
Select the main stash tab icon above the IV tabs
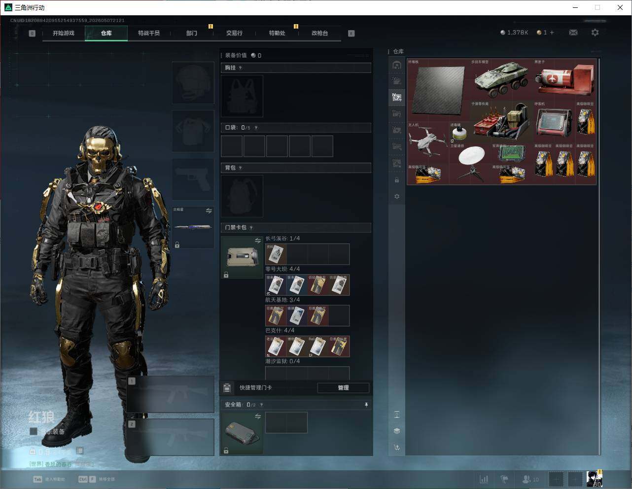[397, 65]
